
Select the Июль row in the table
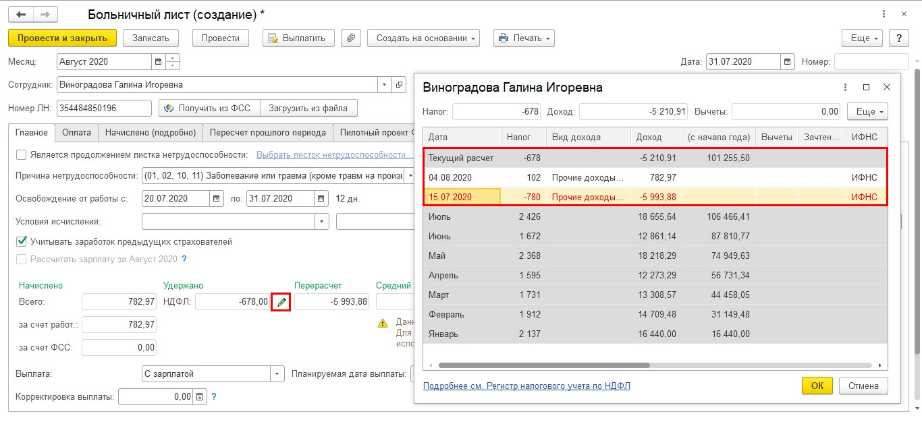tap(655, 216)
